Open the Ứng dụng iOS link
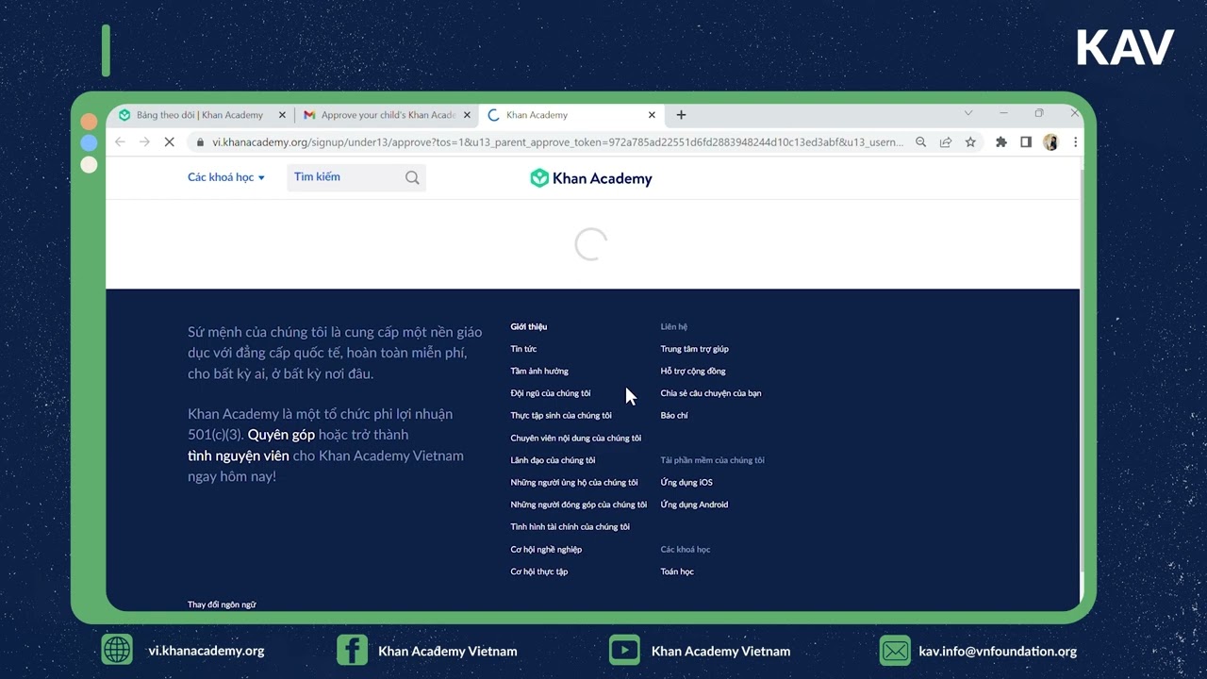 click(686, 483)
